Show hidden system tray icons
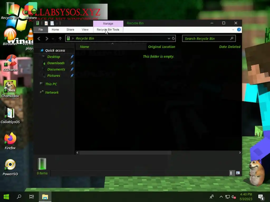This screenshot has height=202, width=270. pyautogui.click(x=221, y=197)
